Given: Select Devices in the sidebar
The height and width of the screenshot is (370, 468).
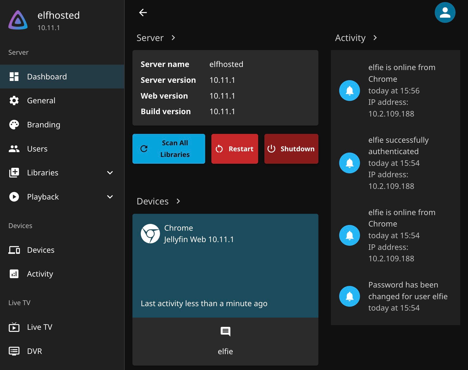Looking at the screenshot, I should [62, 250].
